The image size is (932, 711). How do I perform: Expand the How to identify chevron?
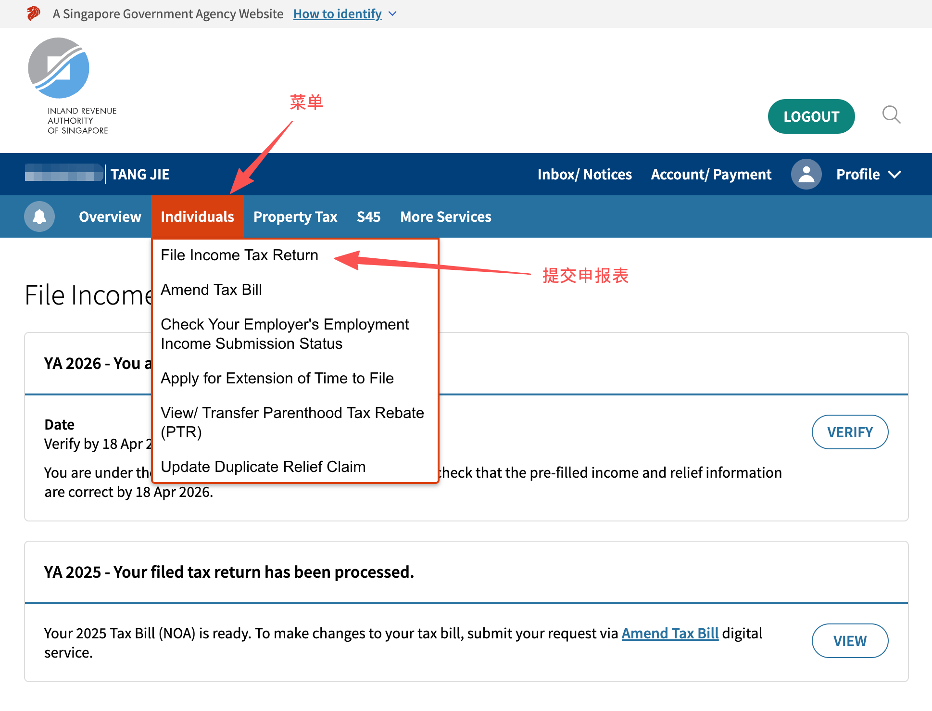click(x=392, y=14)
